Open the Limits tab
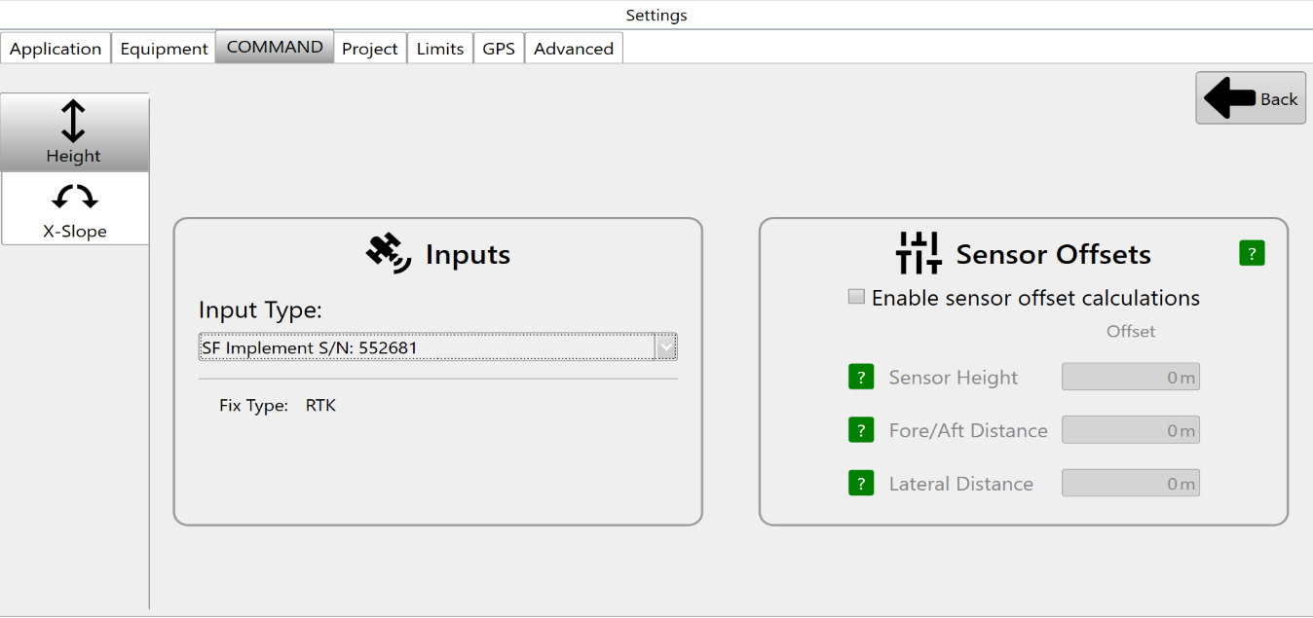Image resolution: width=1313 pixels, height=618 pixels. coord(440,49)
